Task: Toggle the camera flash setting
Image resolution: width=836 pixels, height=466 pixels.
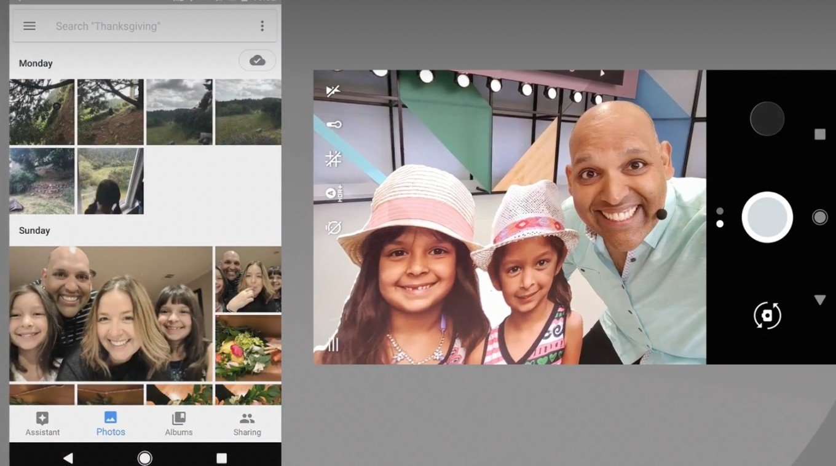Action: (x=333, y=91)
